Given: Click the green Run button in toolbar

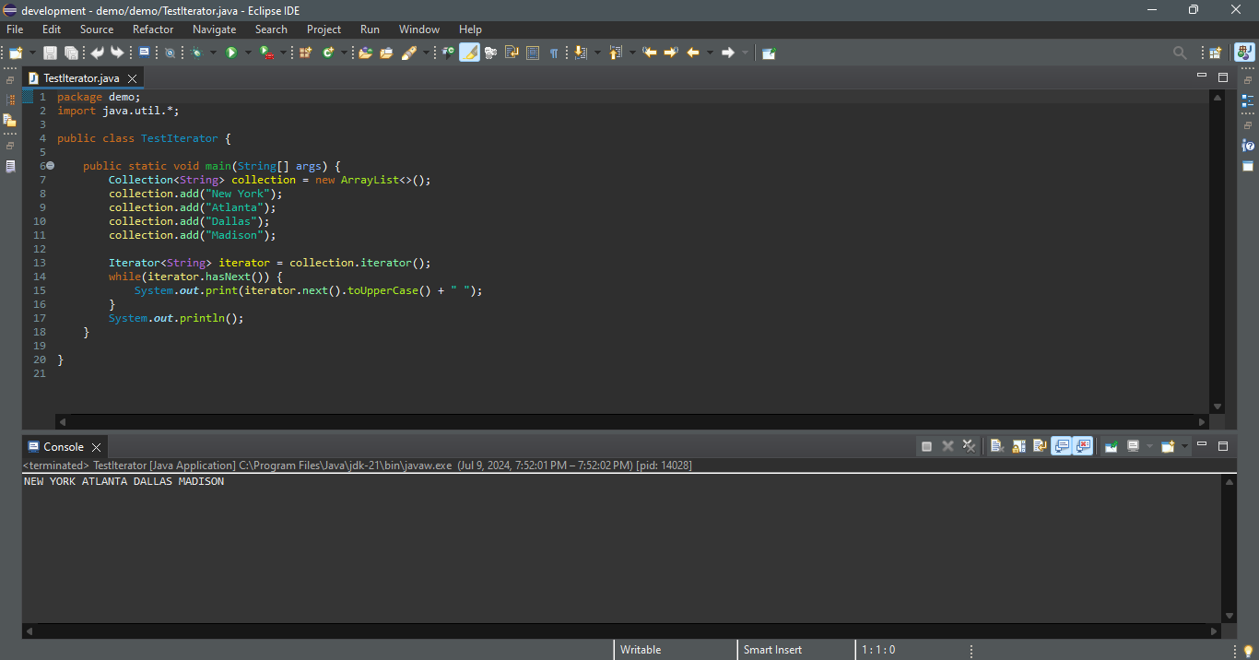Looking at the screenshot, I should tap(231, 53).
